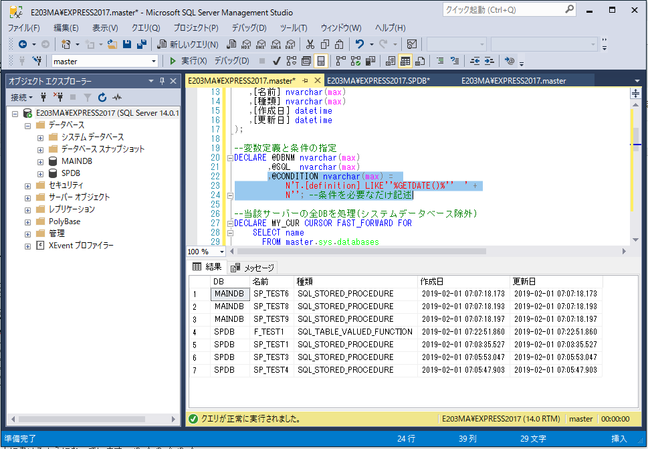Viewport: 648px width, 449px height.
Task: Undo the last edit
Action: click(360, 44)
